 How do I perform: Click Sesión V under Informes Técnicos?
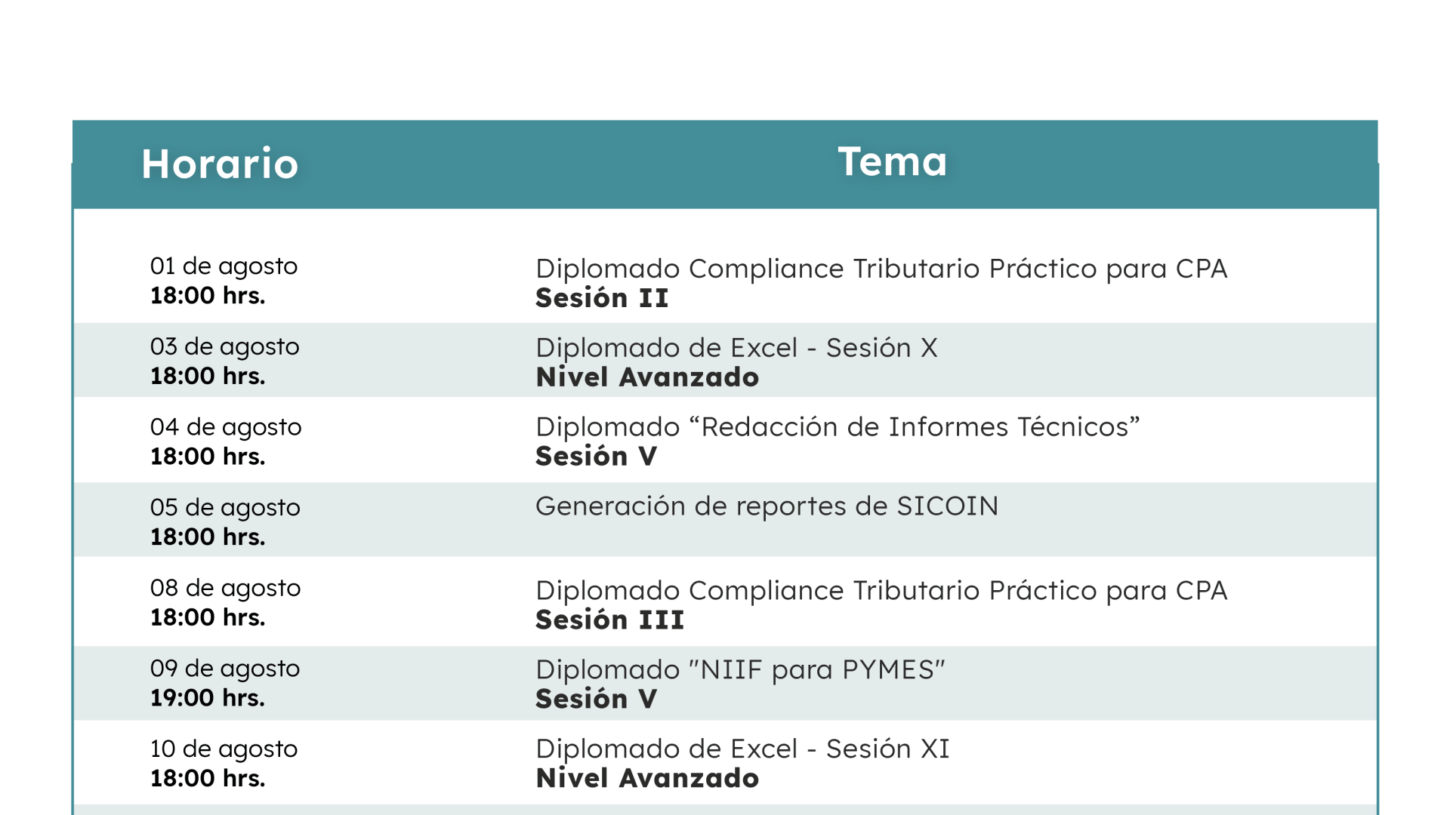coord(596,457)
